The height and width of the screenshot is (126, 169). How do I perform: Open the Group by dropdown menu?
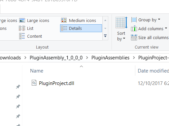pyautogui.click(x=146, y=20)
